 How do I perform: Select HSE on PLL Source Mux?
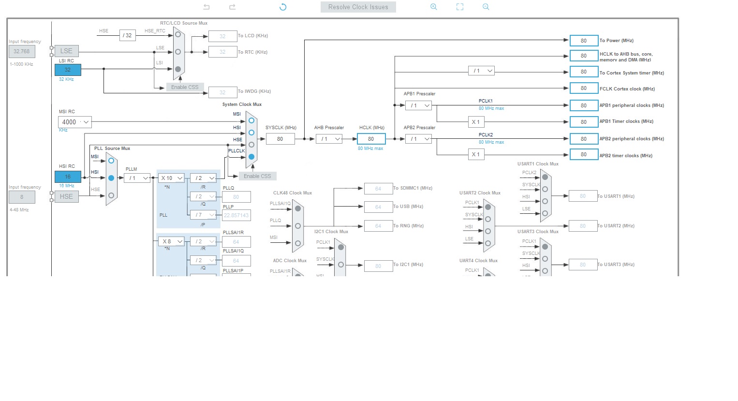pos(111,195)
